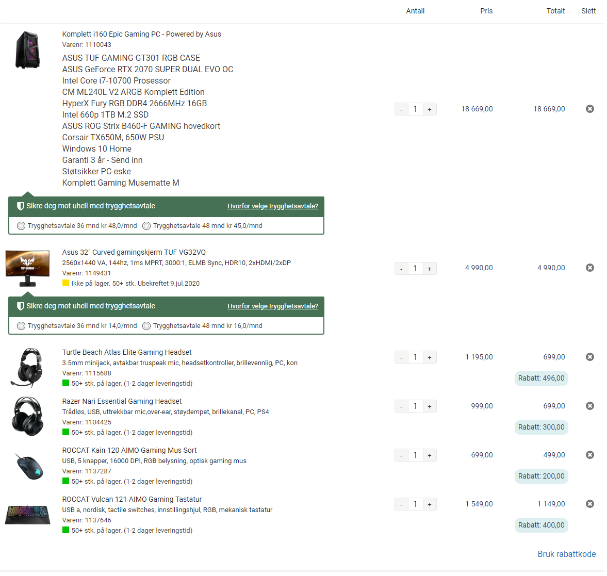Open ROCCAT Kain 120 AIMO Gaming Mus title
The width and height of the screenshot is (607, 576).
point(129,450)
